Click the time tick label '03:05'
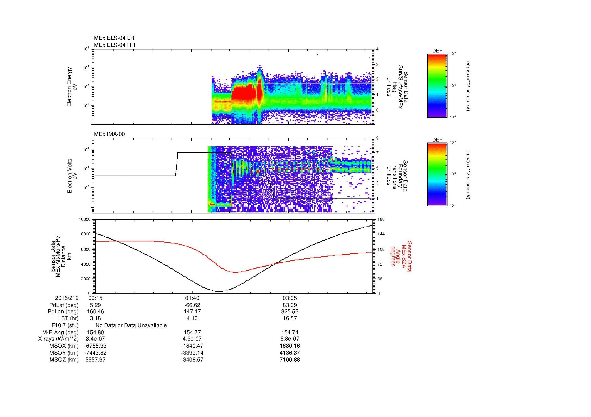 [x=290, y=298]
